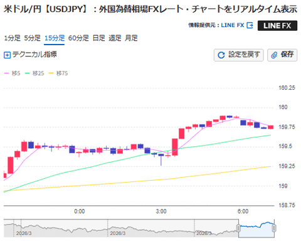Screen dimensions: 301x241
Task: Click the paperclip icon in 保存 button
Action: point(274,55)
